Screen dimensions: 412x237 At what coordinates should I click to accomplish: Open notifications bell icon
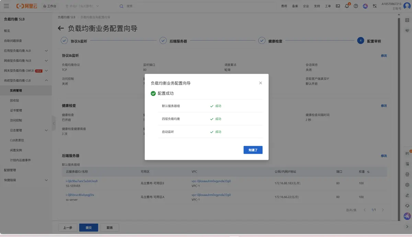pyautogui.click(x=347, y=6)
